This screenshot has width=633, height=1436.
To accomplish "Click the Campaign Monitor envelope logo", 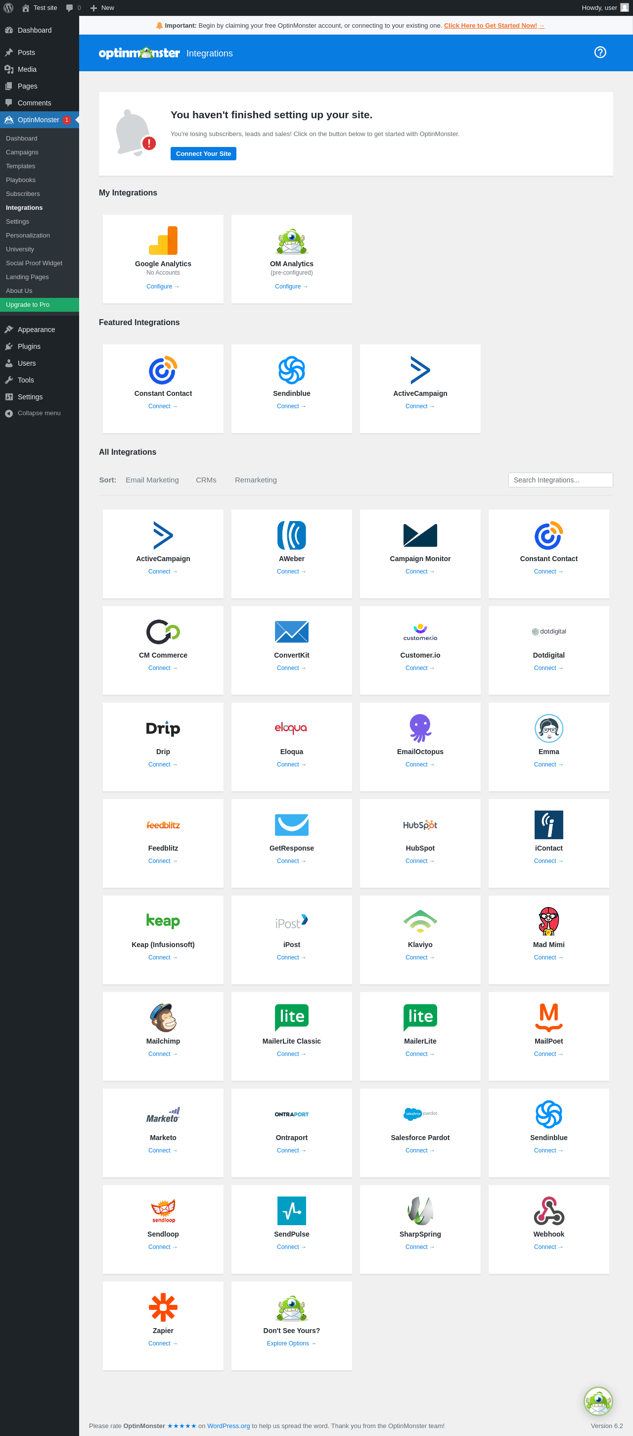I will pos(420,535).
